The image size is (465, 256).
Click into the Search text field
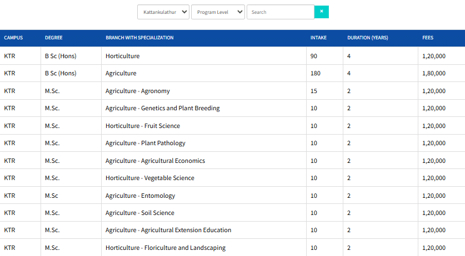point(280,12)
